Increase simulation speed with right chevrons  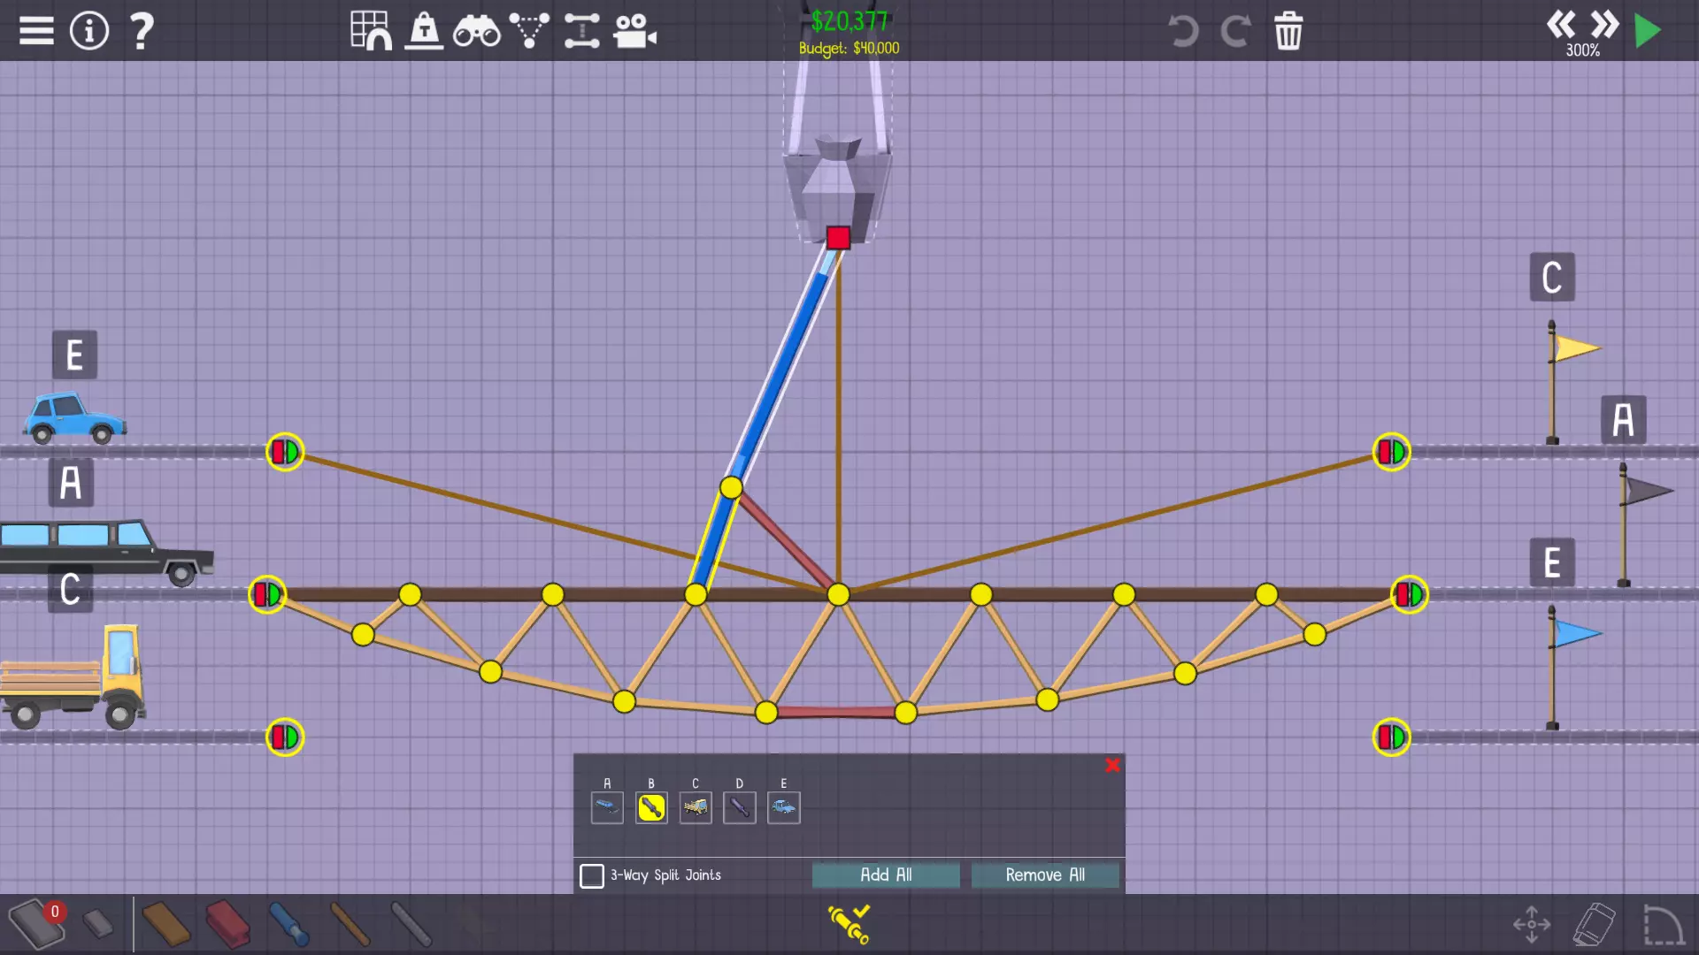coord(1604,24)
